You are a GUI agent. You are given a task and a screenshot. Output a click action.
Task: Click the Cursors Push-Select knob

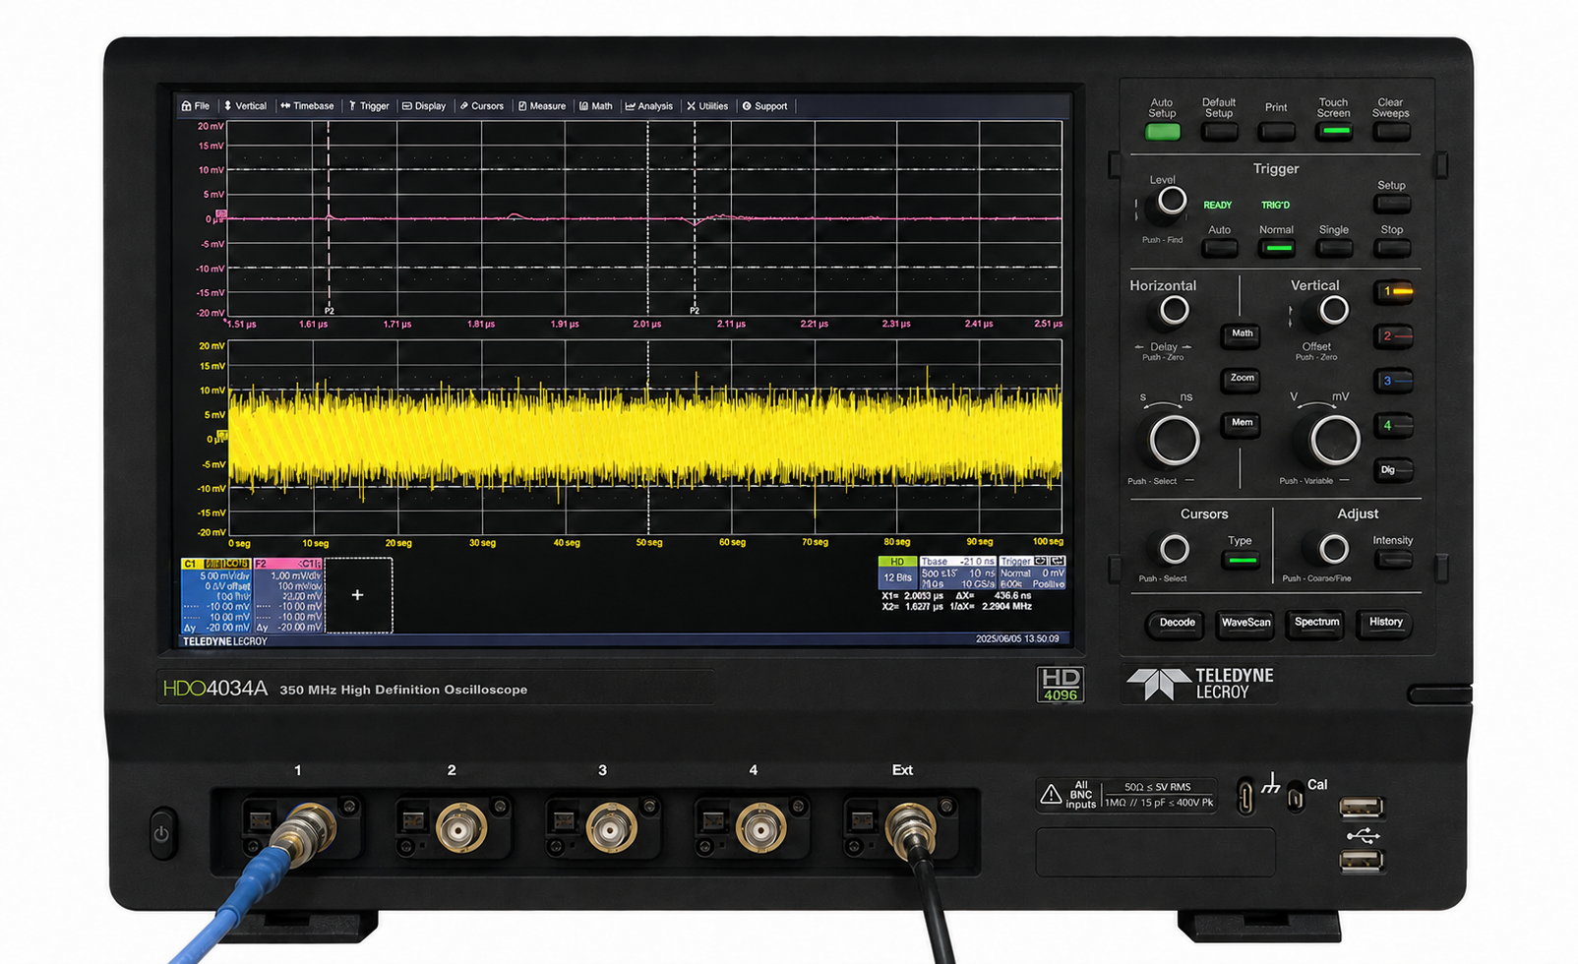click(x=1174, y=549)
